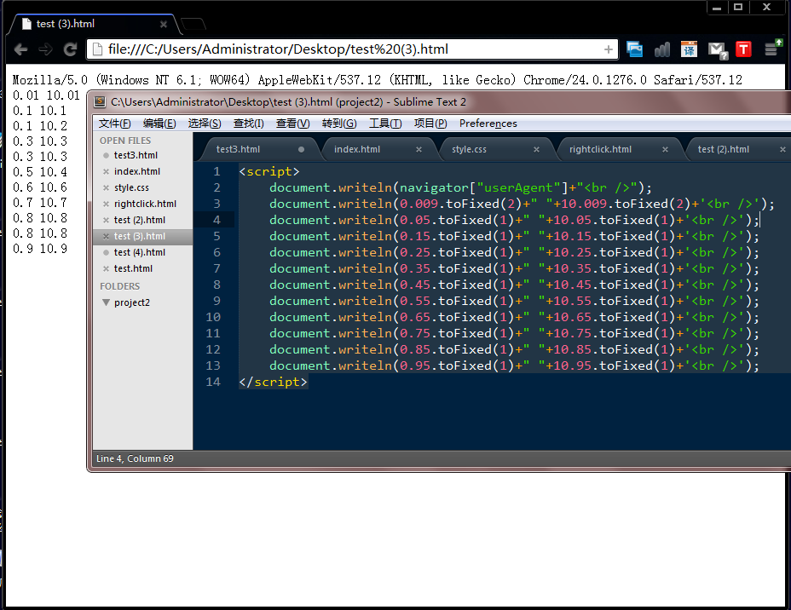
Task: Close test (3).html via sidebar x icon
Action: 106,237
